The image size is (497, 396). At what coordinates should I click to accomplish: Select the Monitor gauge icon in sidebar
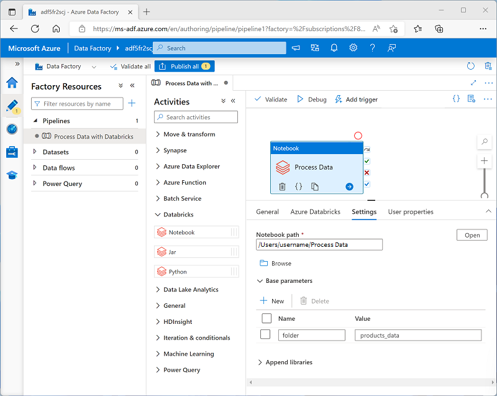[x=12, y=128]
